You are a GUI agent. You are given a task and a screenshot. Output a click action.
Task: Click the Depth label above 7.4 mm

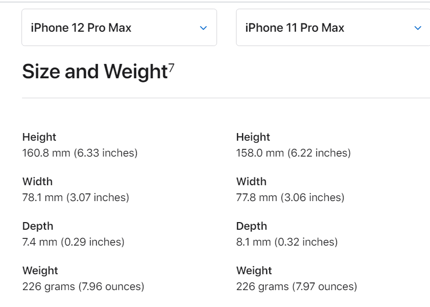[38, 226]
